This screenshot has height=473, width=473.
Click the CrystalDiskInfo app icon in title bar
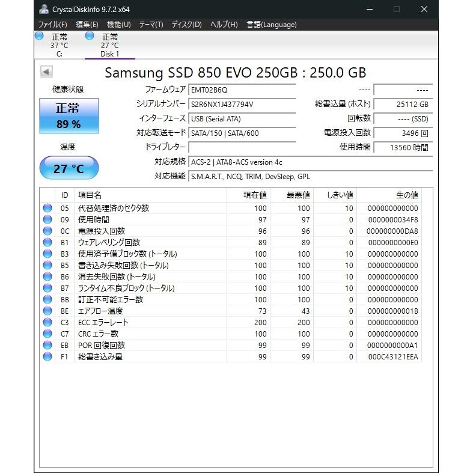[44, 10]
